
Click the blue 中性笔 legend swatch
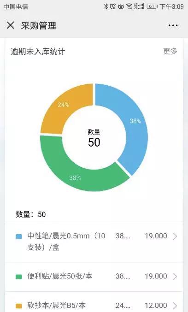click(x=19, y=236)
